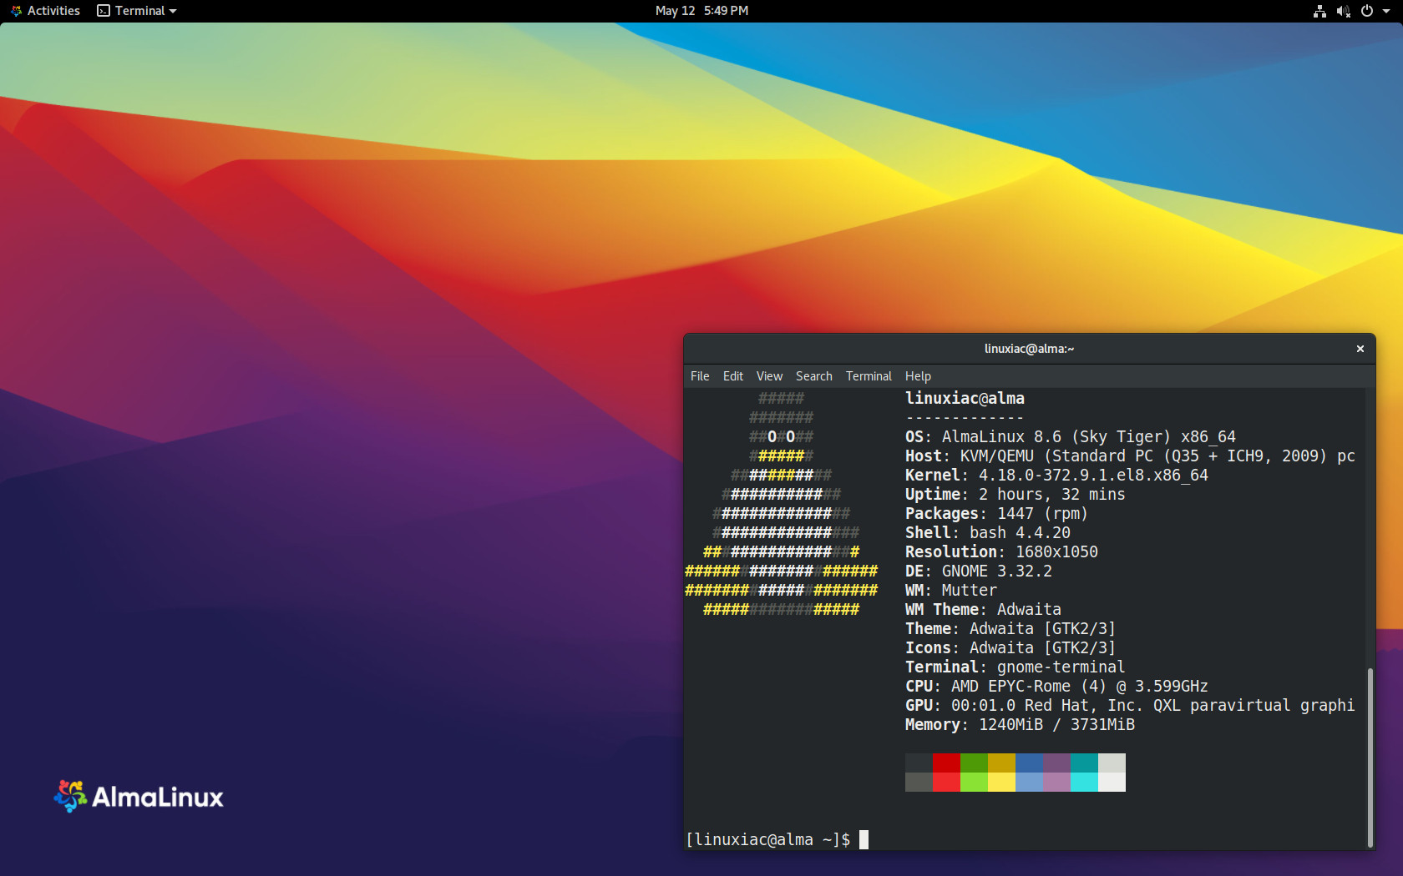The width and height of the screenshot is (1403, 876).
Task: Click the WM Theme 'Adwaita' line
Action: pos(983,610)
